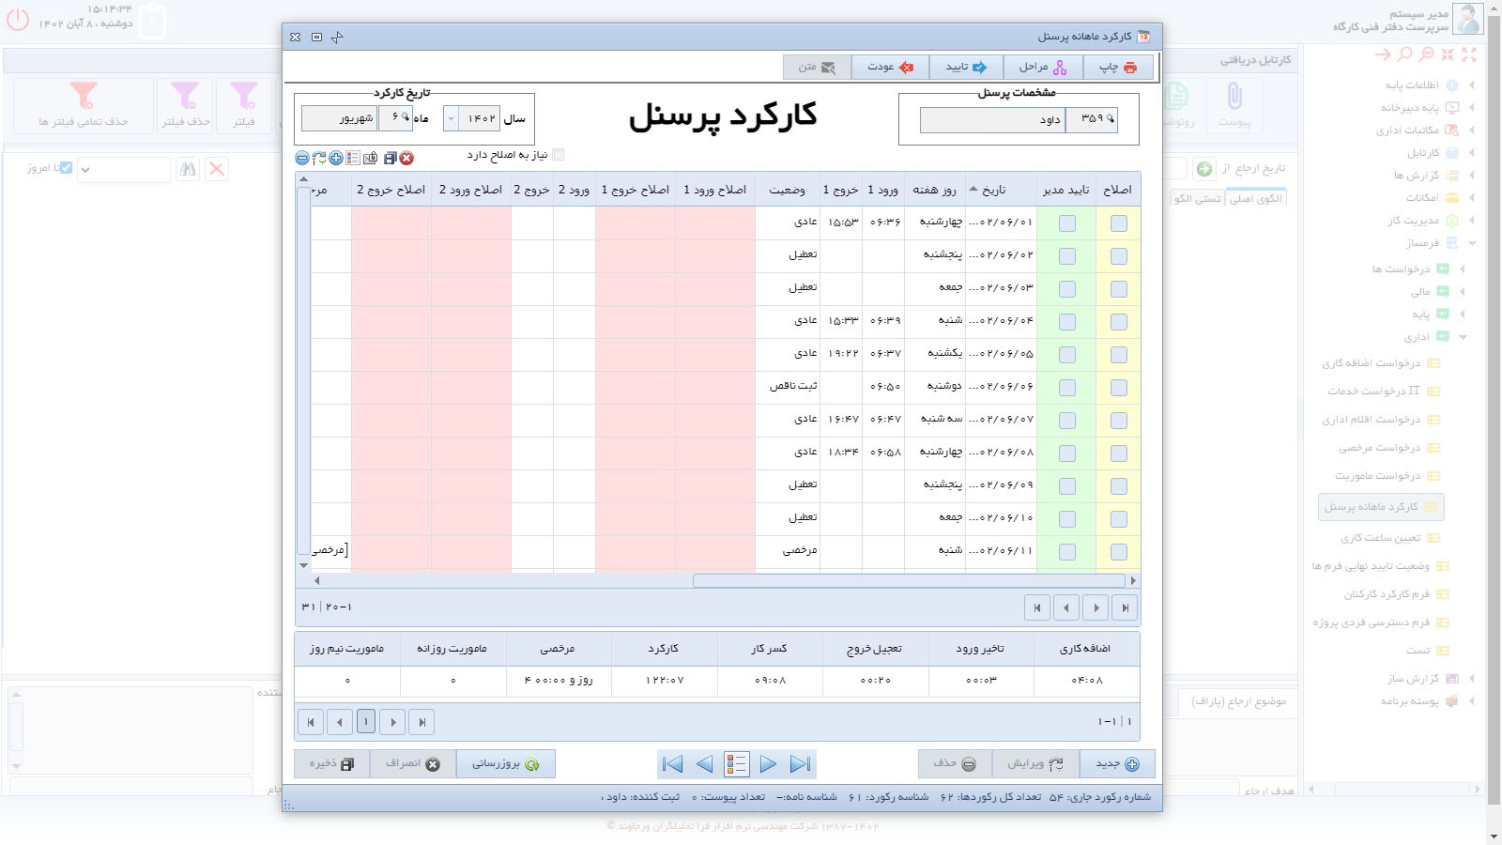This screenshot has width=1502, height=845.
Task: Click the export envelope icon above the grid
Action: 371,158
